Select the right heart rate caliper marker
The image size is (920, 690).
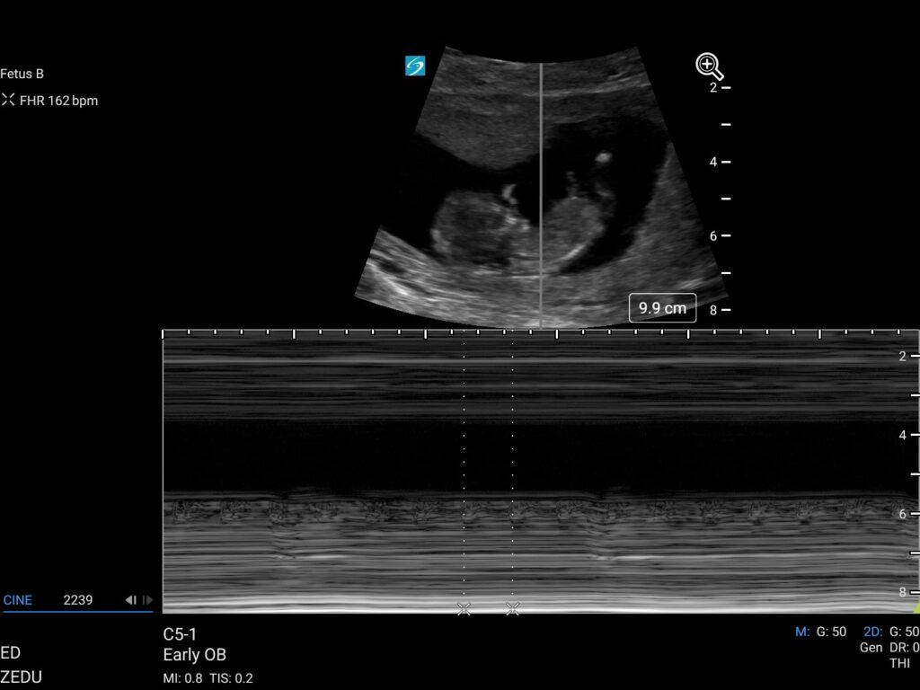click(512, 609)
